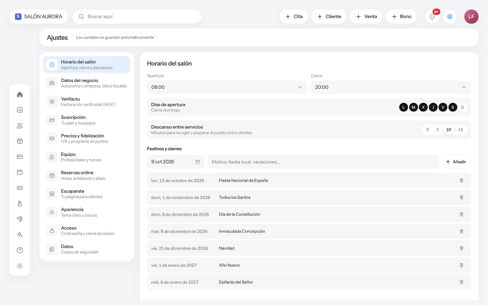
Task: Set break between services to 5 minutes
Action: (437, 130)
